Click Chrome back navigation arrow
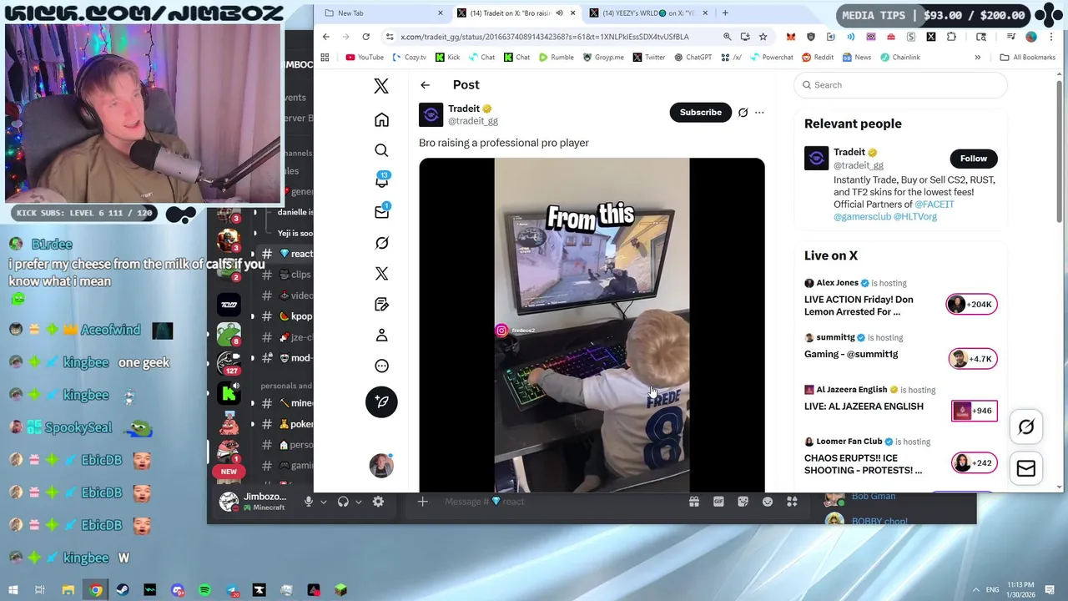 point(326,37)
